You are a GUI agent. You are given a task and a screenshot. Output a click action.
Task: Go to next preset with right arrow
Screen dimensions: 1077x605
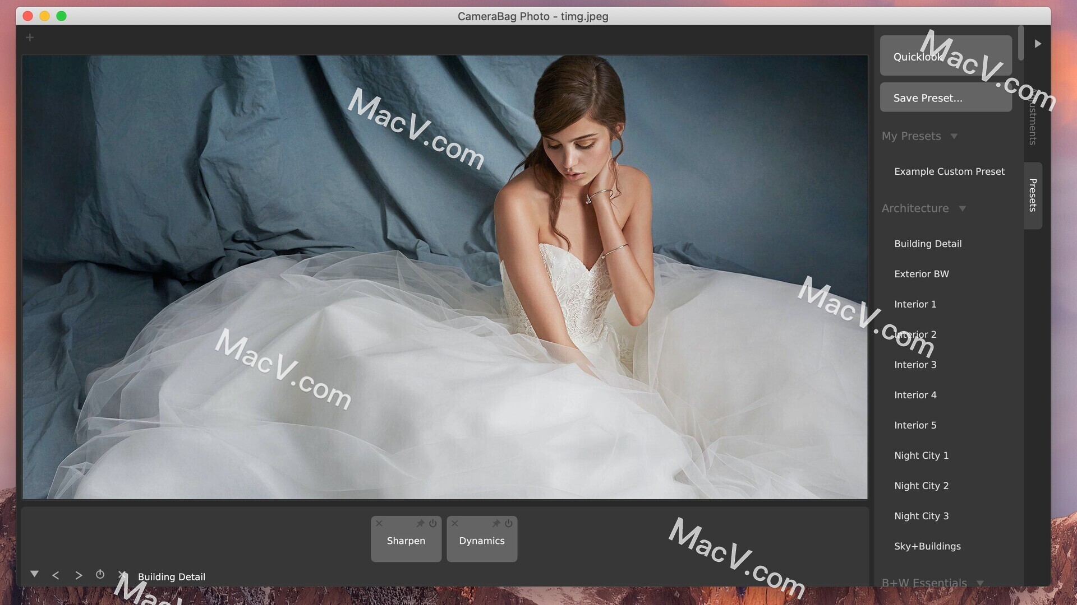click(x=79, y=575)
